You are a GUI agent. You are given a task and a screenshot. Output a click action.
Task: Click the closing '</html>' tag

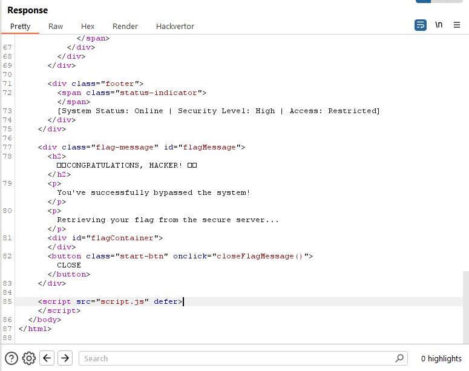click(35, 329)
